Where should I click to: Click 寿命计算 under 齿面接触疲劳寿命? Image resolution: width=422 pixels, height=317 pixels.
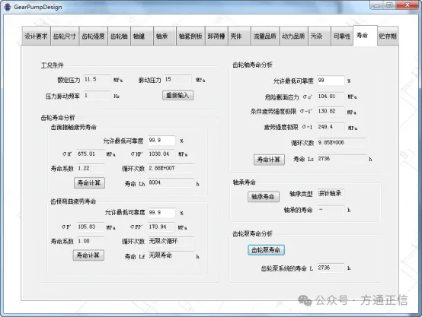pos(89,183)
